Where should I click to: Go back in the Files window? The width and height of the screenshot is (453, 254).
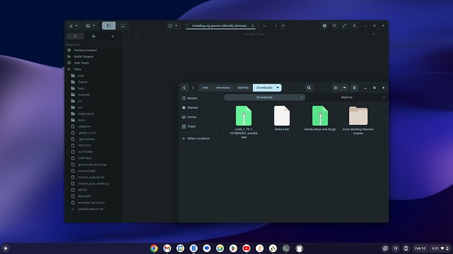[x=184, y=88]
